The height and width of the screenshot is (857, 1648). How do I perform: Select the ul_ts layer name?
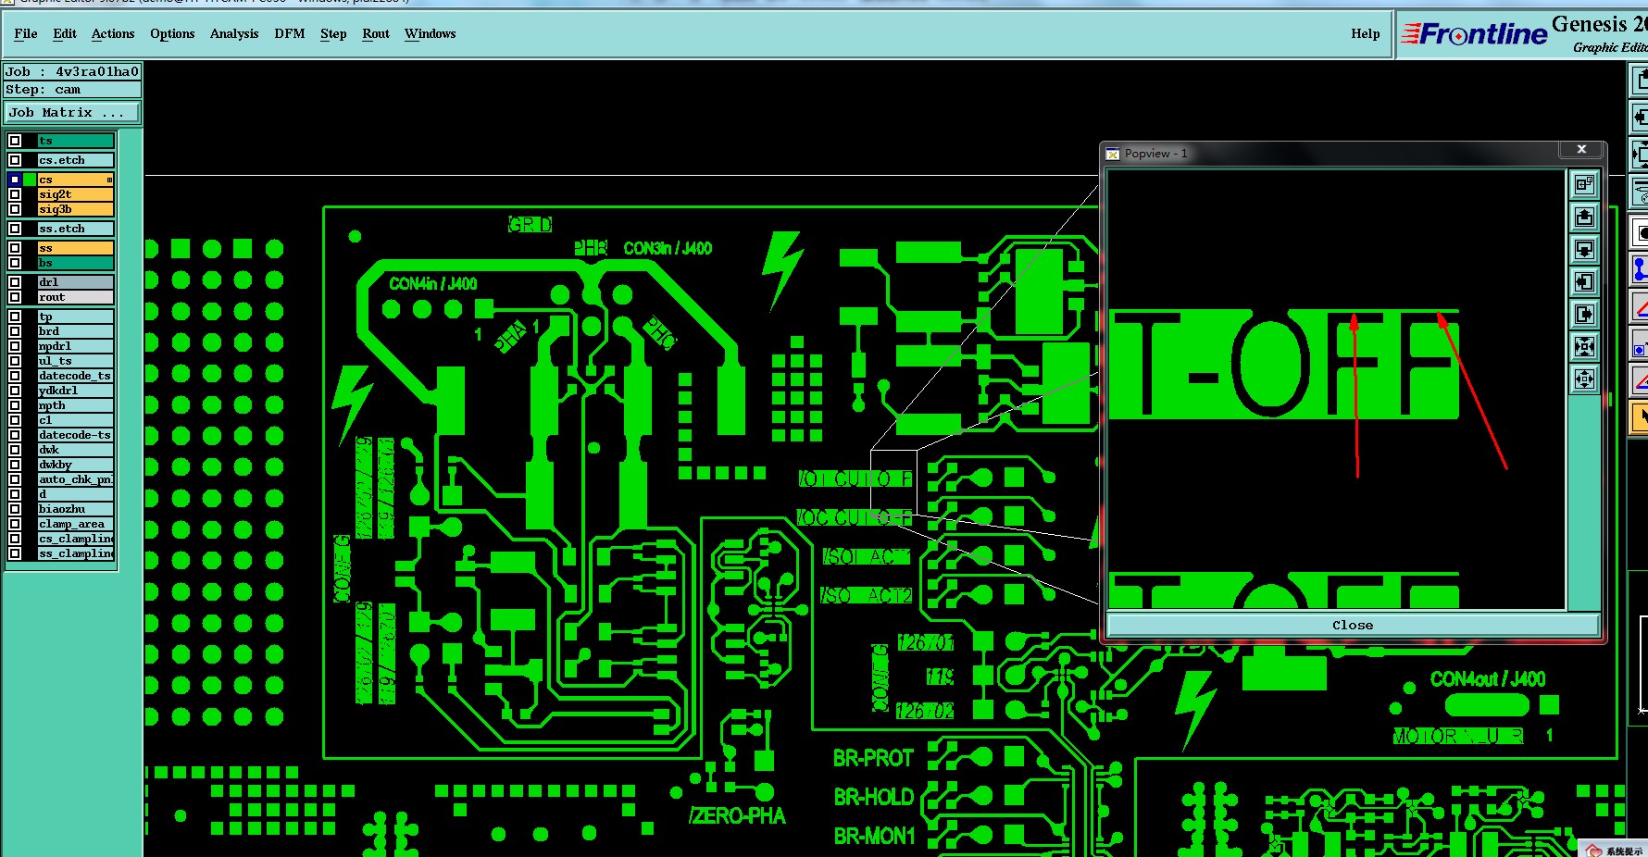[x=76, y=361]
